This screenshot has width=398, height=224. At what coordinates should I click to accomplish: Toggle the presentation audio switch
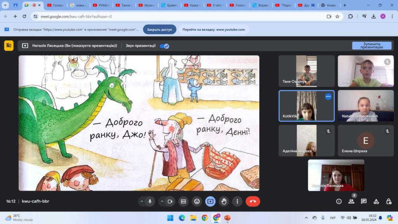click(x=164, y=46)
